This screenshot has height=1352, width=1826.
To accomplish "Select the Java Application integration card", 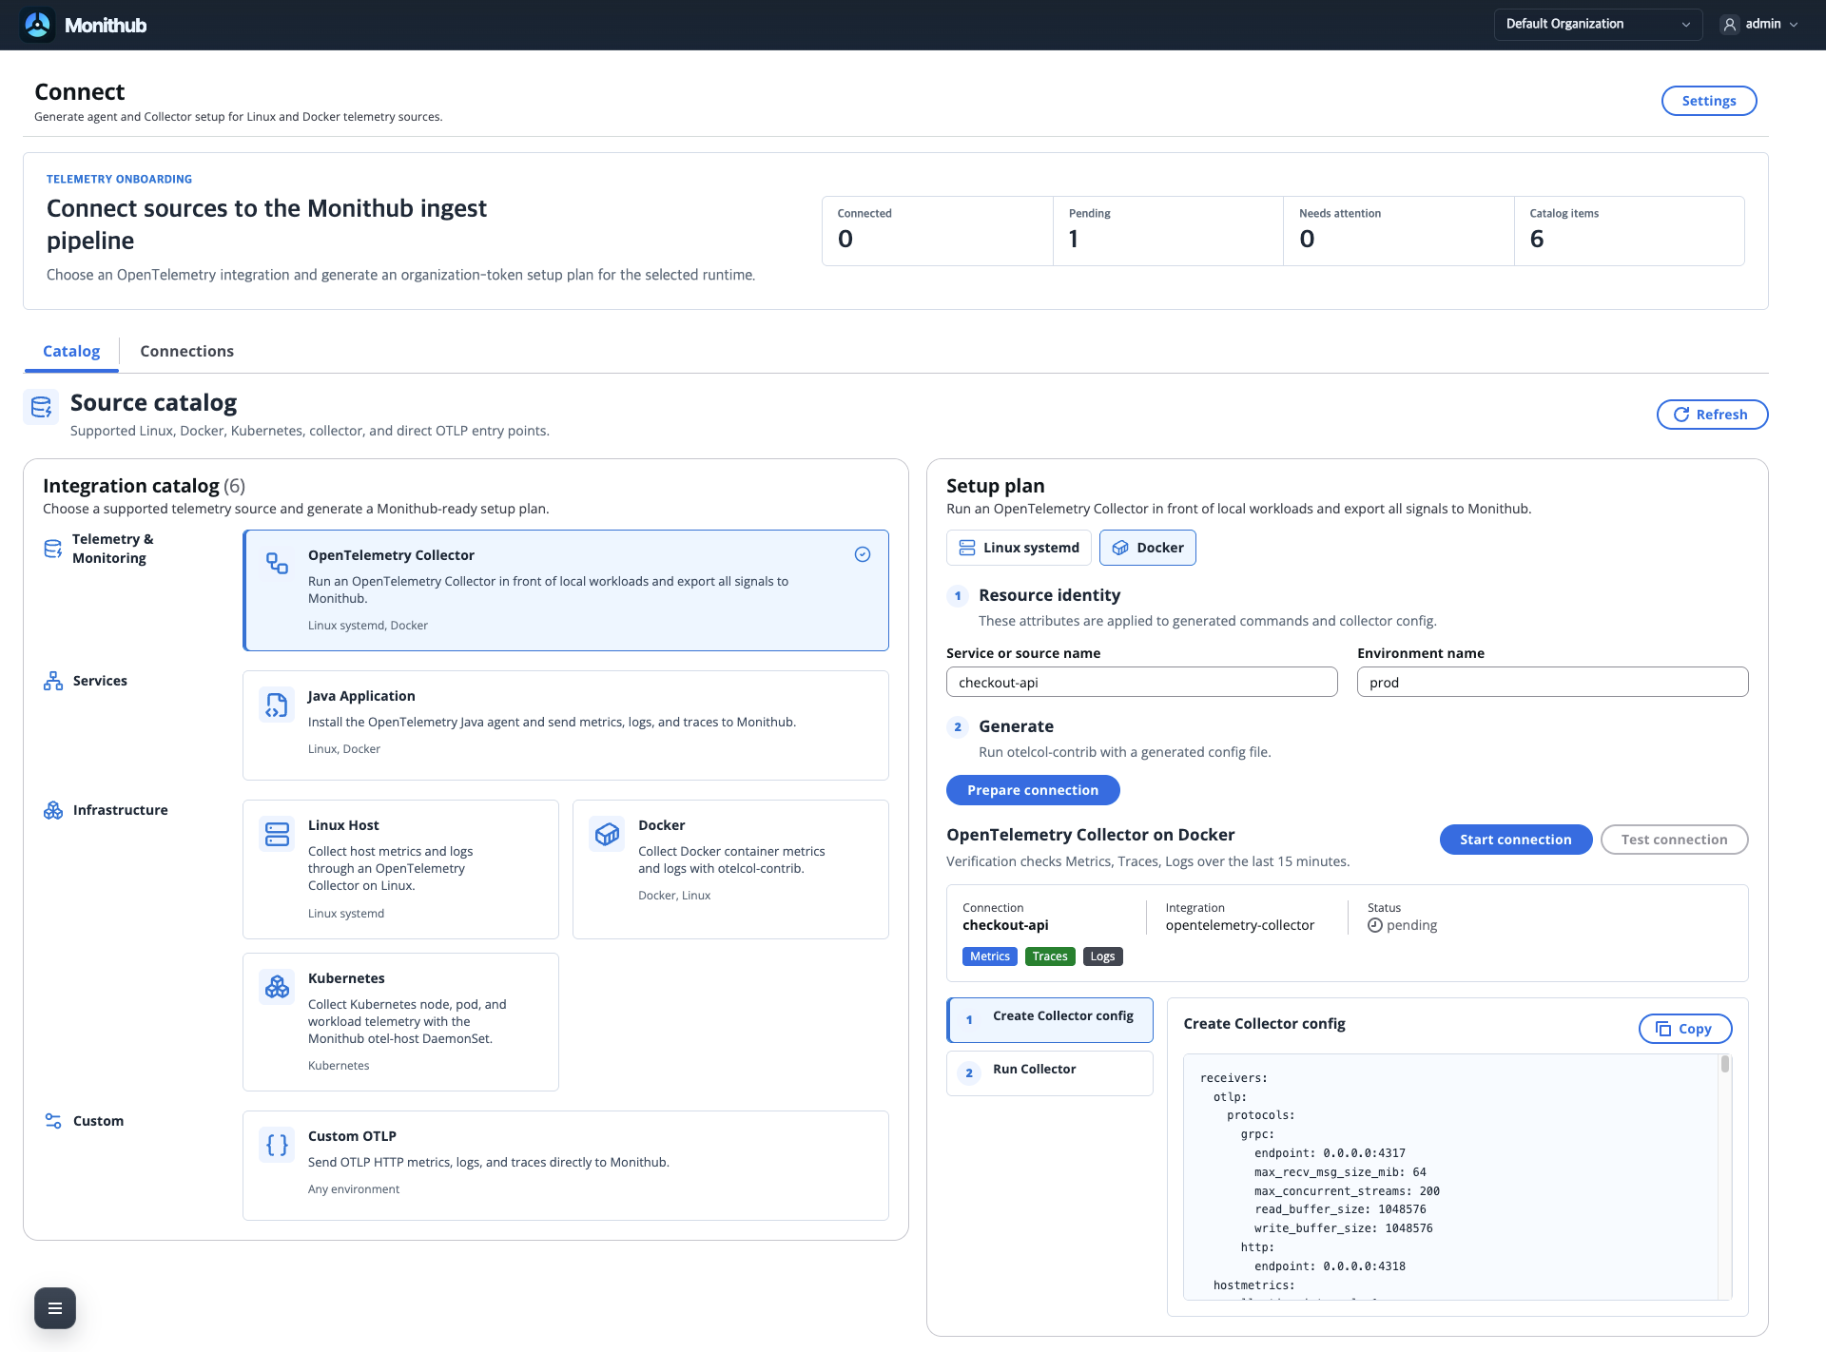I will click(566, 725).
